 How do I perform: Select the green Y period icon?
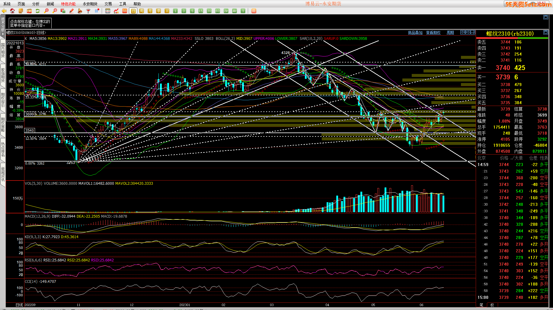point(243,11)
